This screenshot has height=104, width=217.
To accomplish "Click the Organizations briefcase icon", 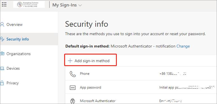I will point(2,54).
